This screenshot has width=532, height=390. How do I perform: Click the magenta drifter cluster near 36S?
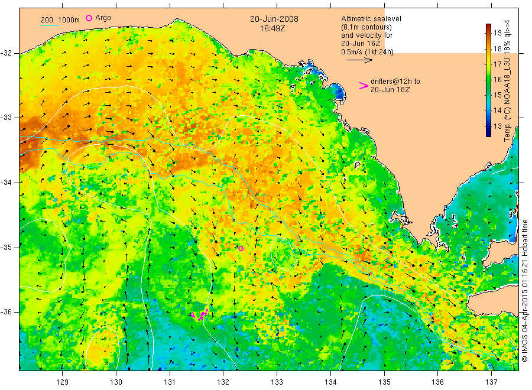[x=200, y=316]
